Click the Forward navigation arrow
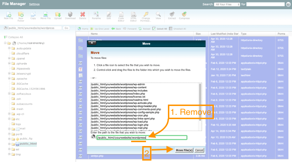The height and width of the screenshot is (162, 292). click(x=130, y=29)
